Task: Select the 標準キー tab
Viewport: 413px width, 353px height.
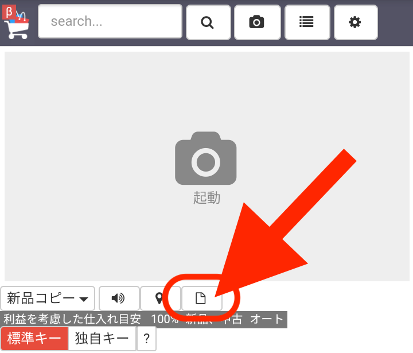Action: tap(34, 339)
